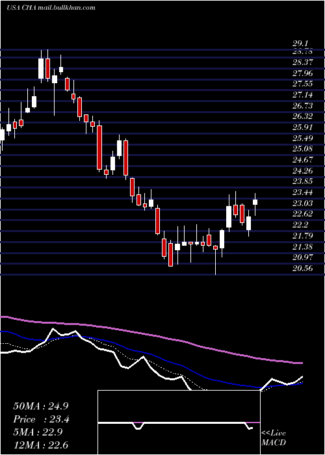This screenshot has width=325, height=455.
Task: Click the 50MA : 24.9 readout
Action: [x=40, y=406]
